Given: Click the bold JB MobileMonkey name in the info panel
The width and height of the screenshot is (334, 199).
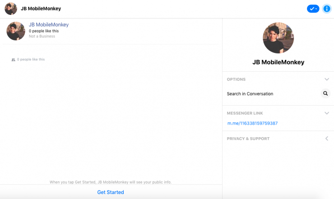Looking at the screenshot, I should [278, 62].
